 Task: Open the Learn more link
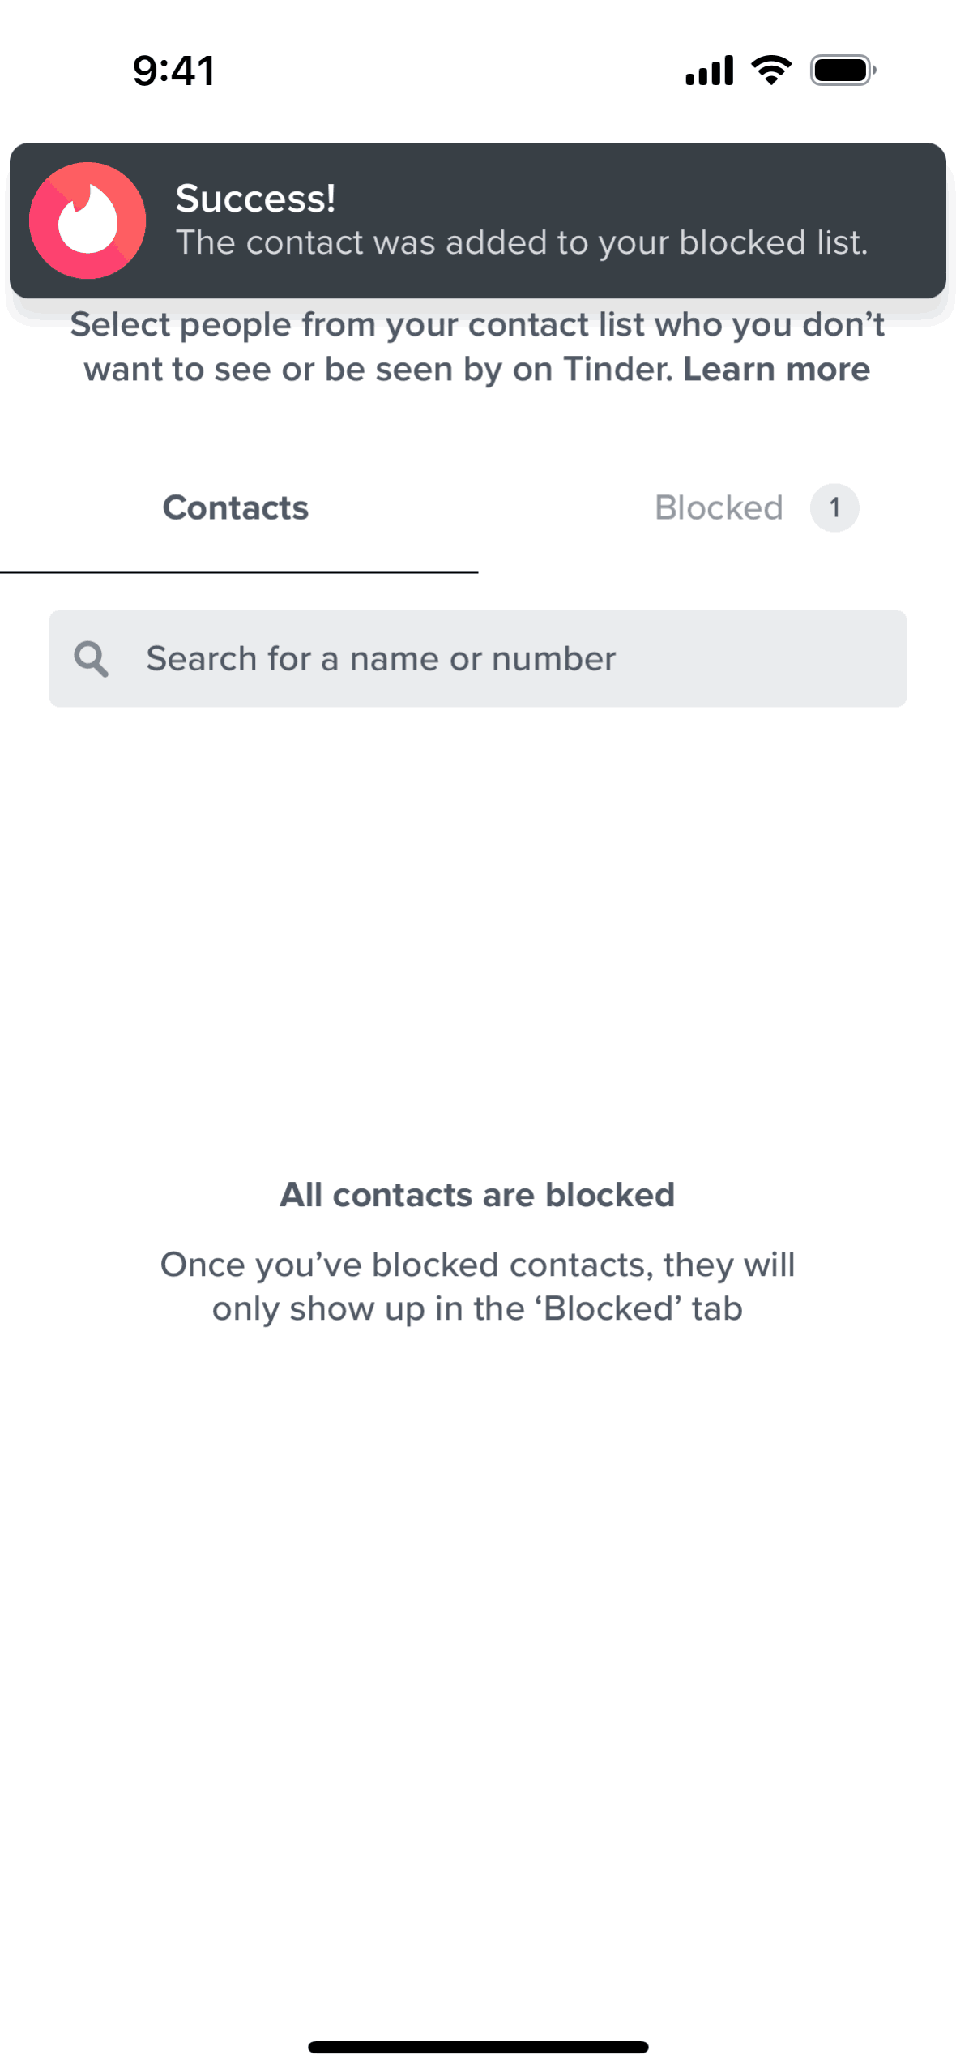[776, 370]
